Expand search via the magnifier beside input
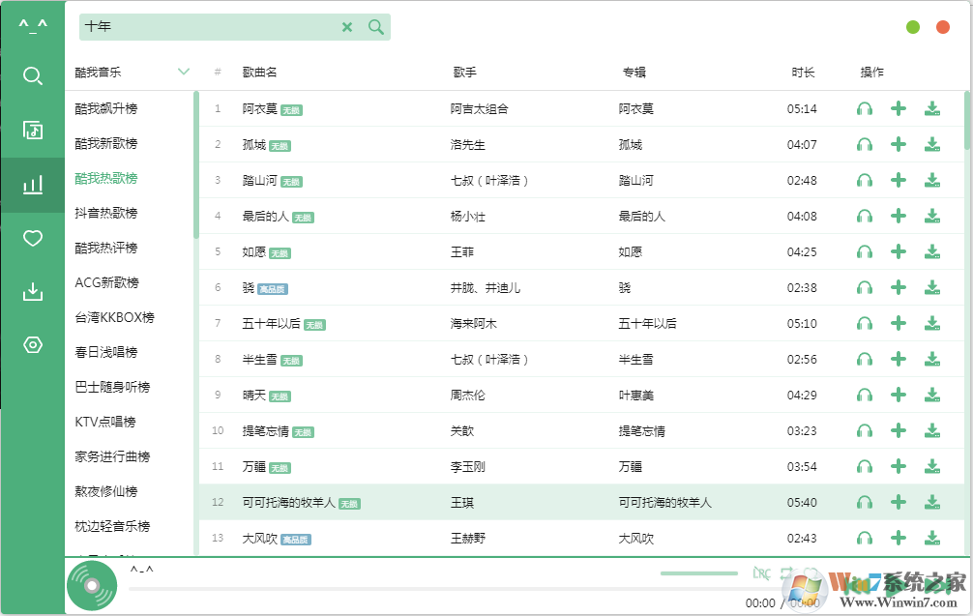The width and height of the screenshot is (973, 616). [376, 27]
